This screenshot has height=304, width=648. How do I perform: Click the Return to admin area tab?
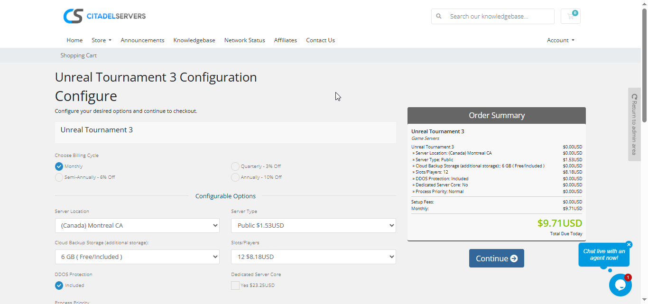point(634,124)
